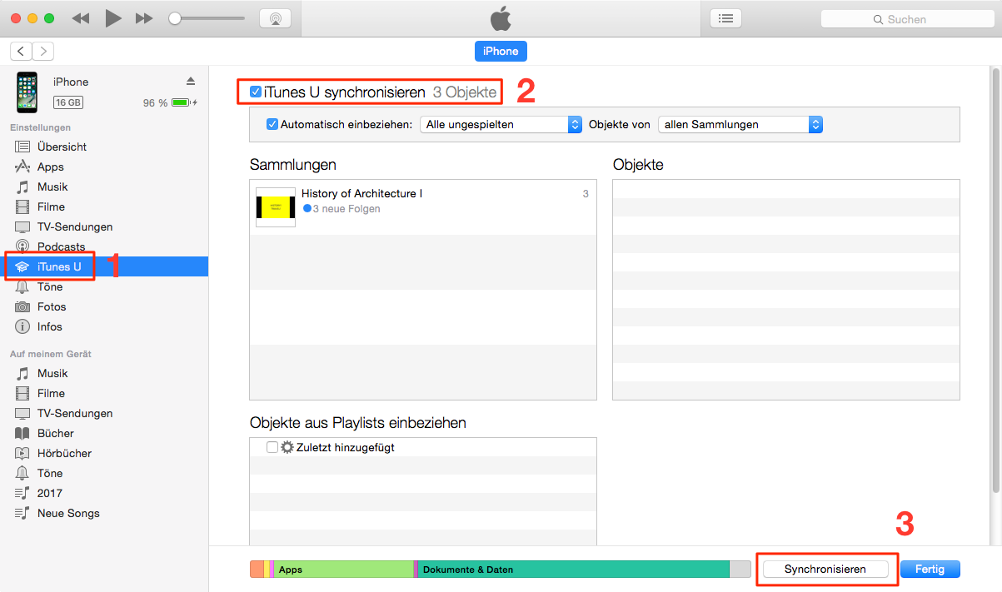Image resolution: width=1002 pixels, height=592 pixels.
Task: Open the list view button beside search
Action: pyautogui.click(x=725, y=18)
